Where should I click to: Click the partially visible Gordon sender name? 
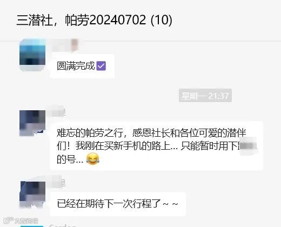point(63,225)
